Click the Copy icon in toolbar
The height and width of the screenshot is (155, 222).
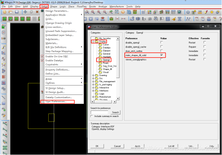click(31, 12)
